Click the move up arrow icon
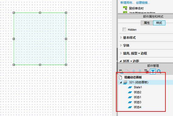Image resolution: width=173 pixels, height=116 pixels. (134, 71)
